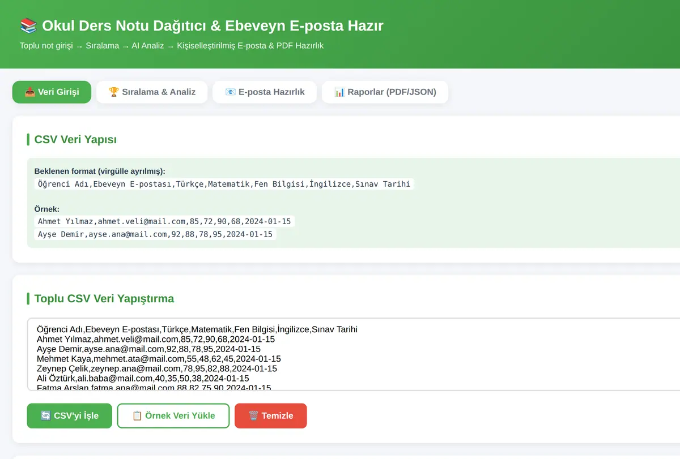This screenshot has width=680, height=459.
Task: Click the Ali Öztürk row in textarea
Action: click(143, 378)
